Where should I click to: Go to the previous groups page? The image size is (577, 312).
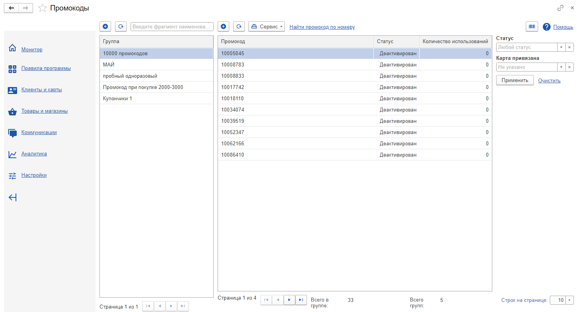(160, 306)
